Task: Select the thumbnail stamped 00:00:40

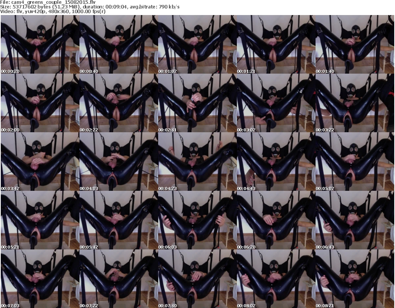Action: coord(119,44)
